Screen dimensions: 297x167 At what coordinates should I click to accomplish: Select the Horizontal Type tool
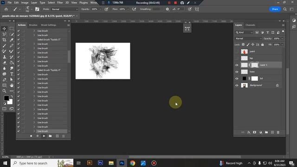[x=12, y=74]
